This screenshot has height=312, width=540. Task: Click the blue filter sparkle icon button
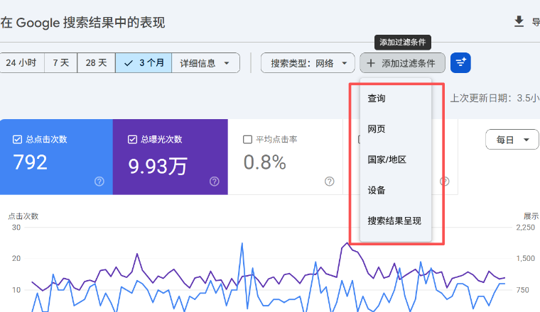pos(460,63)
